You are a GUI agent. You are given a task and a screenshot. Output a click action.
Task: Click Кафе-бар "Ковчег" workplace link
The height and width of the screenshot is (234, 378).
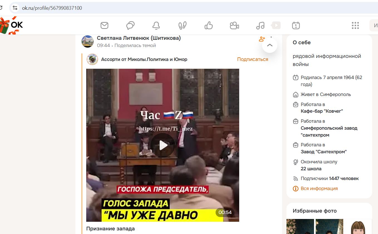(x=322, y=111)
